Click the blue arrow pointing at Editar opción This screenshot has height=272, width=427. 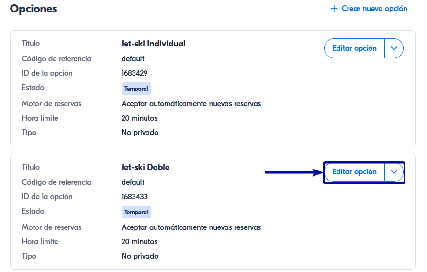click(x=293, y=172)
